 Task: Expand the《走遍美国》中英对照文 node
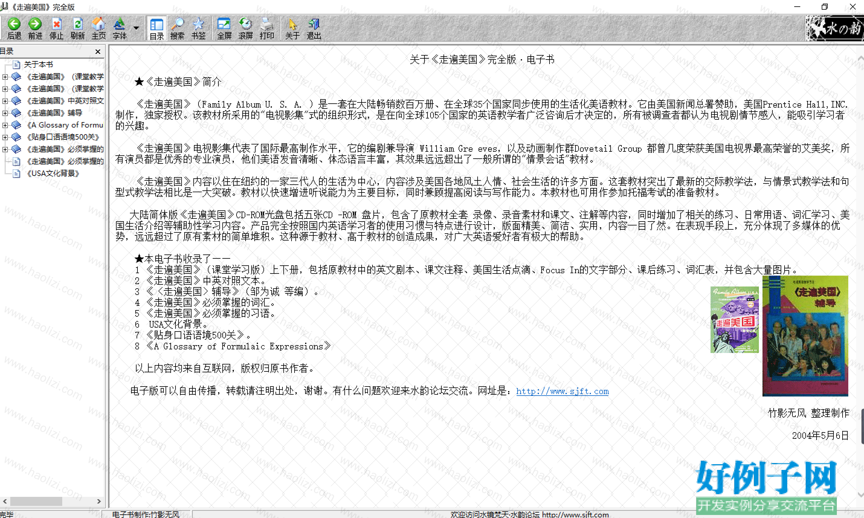[x=5, y=101]
